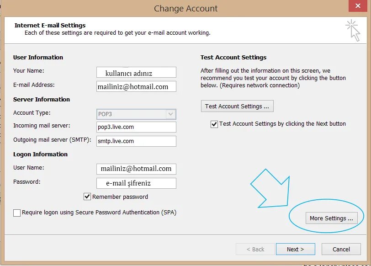Click the maliniz@hotmail.com address entry
Image resolution: width=371 pixels, height=266 pixels.
pyautogui.click(x=135, y=86)
